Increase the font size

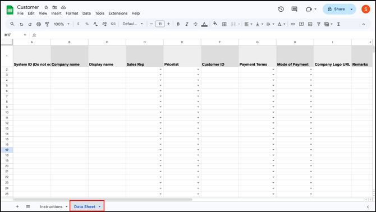168,24
